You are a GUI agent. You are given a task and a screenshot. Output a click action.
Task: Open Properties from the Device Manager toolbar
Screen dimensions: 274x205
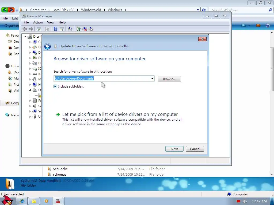(47, 29)
